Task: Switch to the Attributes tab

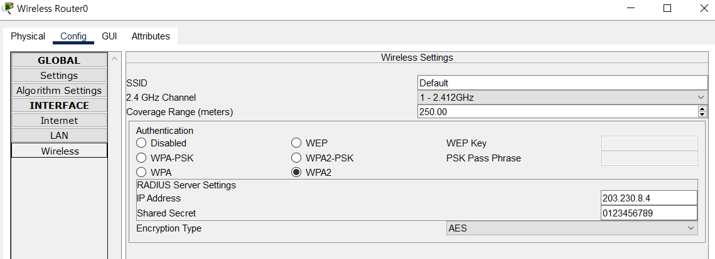Action: (x=151, y=36)
